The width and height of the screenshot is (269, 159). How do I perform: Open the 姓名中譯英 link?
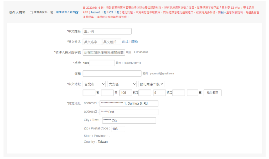coord(130,42)
